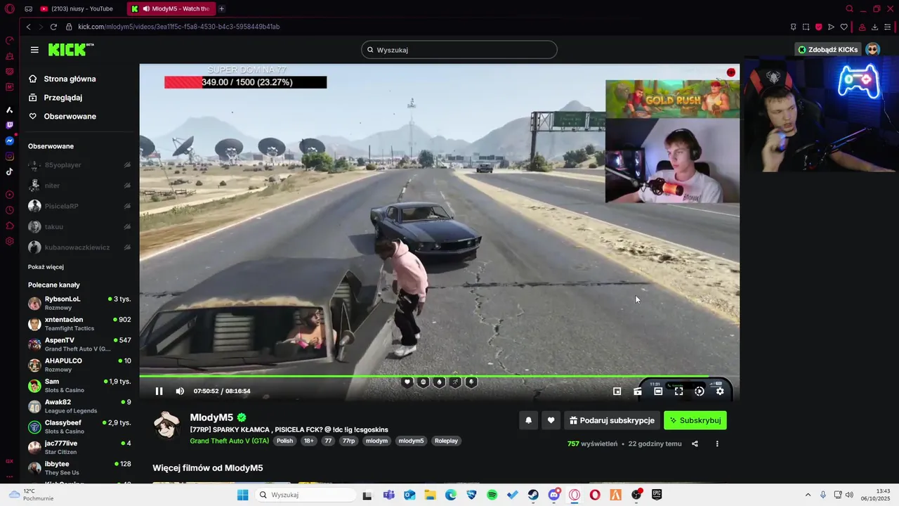Open recommended channel Classybeef
The image size is (899, 506).
pos(79,427)
